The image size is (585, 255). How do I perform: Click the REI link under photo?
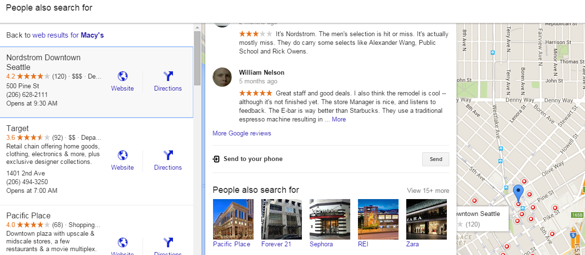coord(363,244)
